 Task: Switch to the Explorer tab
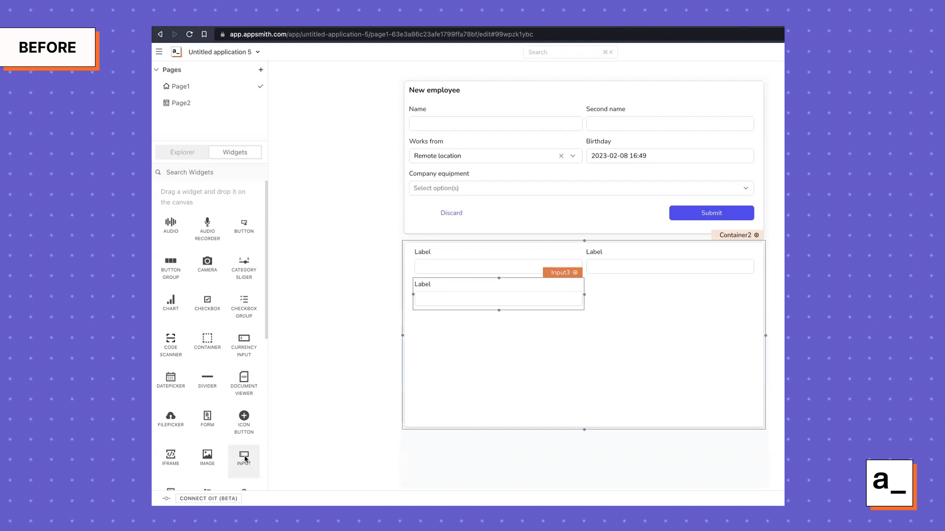pyautogui.click(x=182, y=152)
